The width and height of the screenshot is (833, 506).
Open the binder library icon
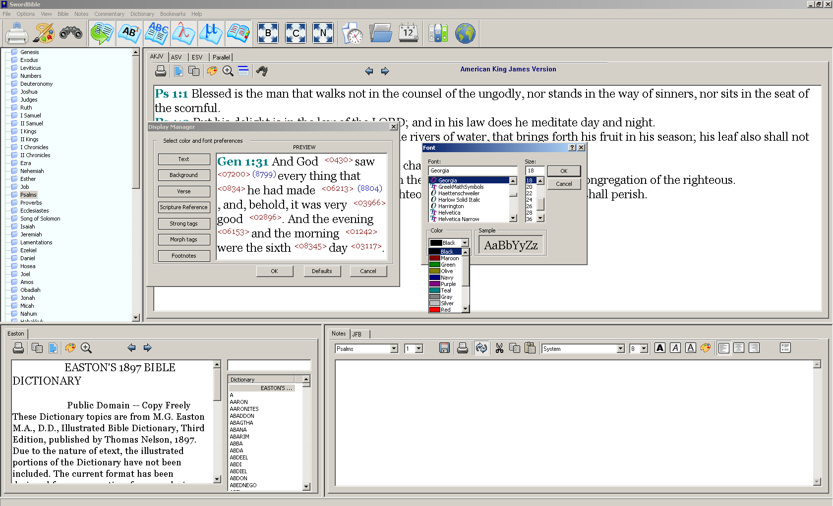point(438,33)
